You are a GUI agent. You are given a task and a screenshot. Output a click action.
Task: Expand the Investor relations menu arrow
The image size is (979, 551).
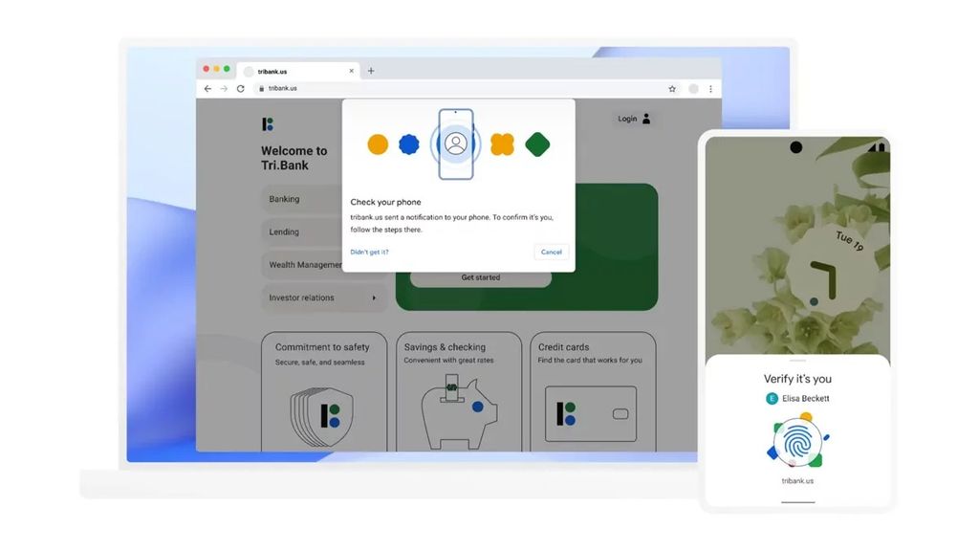pos(378,298)
